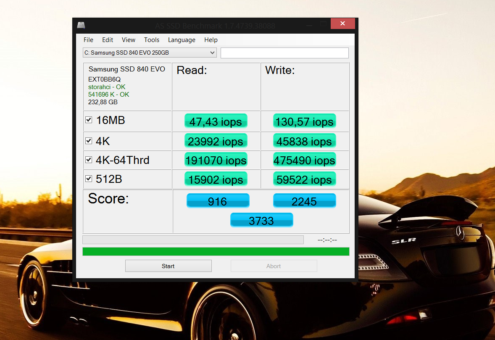The height and width of the screenshot is (340, 495).
Task: Click the Write: column header
Action: click(x=280, y=70)
